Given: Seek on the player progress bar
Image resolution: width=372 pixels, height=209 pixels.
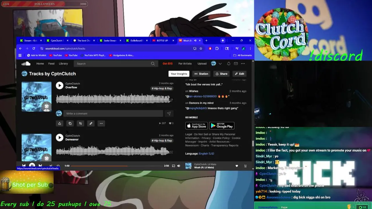Looking at the screenshot, I should point(117,166).
